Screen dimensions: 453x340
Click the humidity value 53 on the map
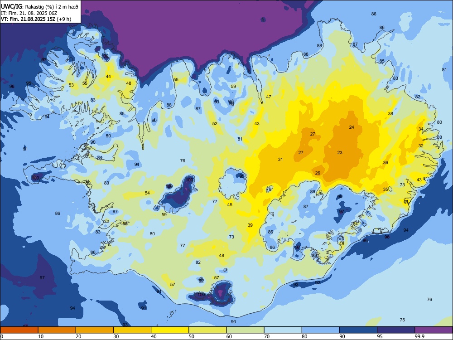(x=71, y=85)
